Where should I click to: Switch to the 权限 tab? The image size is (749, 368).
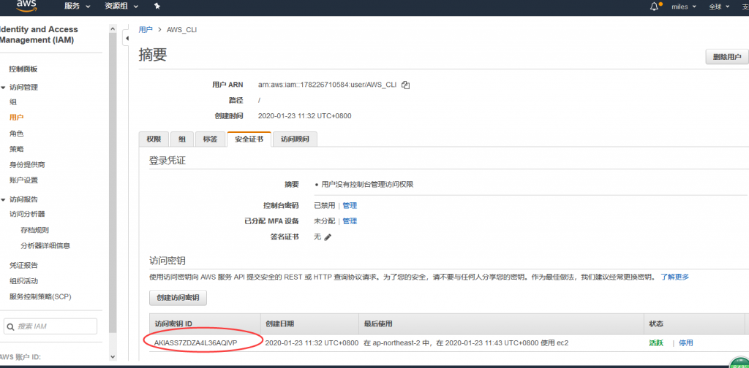coord(154,139)
